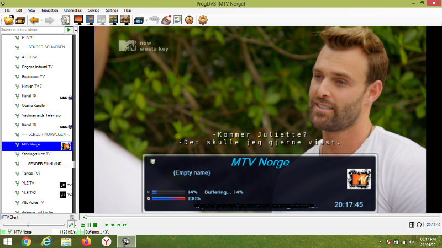The width and height of the screenshot is (442, 248).
Task: Select Stortinget Nett-TV in the channel list
Action: pos(36,154)
